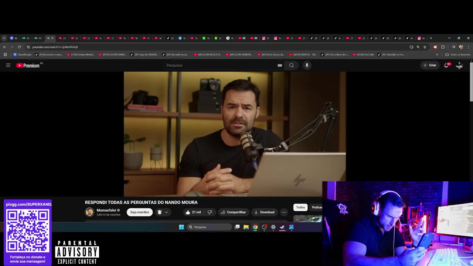This screenshot has width=473, height=266.
Task: View site information icon in address bar
Action: (28, 47)
